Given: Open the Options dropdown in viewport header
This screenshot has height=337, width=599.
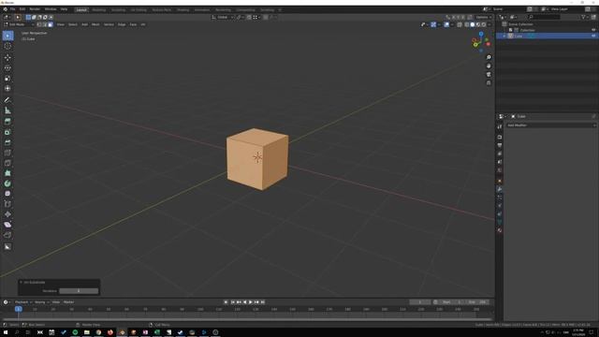Looking at the screenshot, I should tap(483, 17).
